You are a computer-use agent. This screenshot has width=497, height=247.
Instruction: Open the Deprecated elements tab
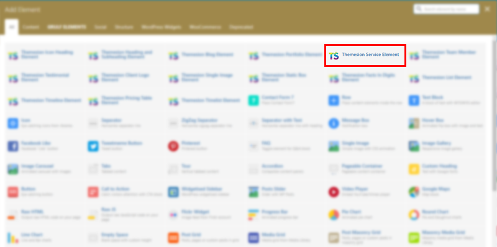[x=241, y=27]
